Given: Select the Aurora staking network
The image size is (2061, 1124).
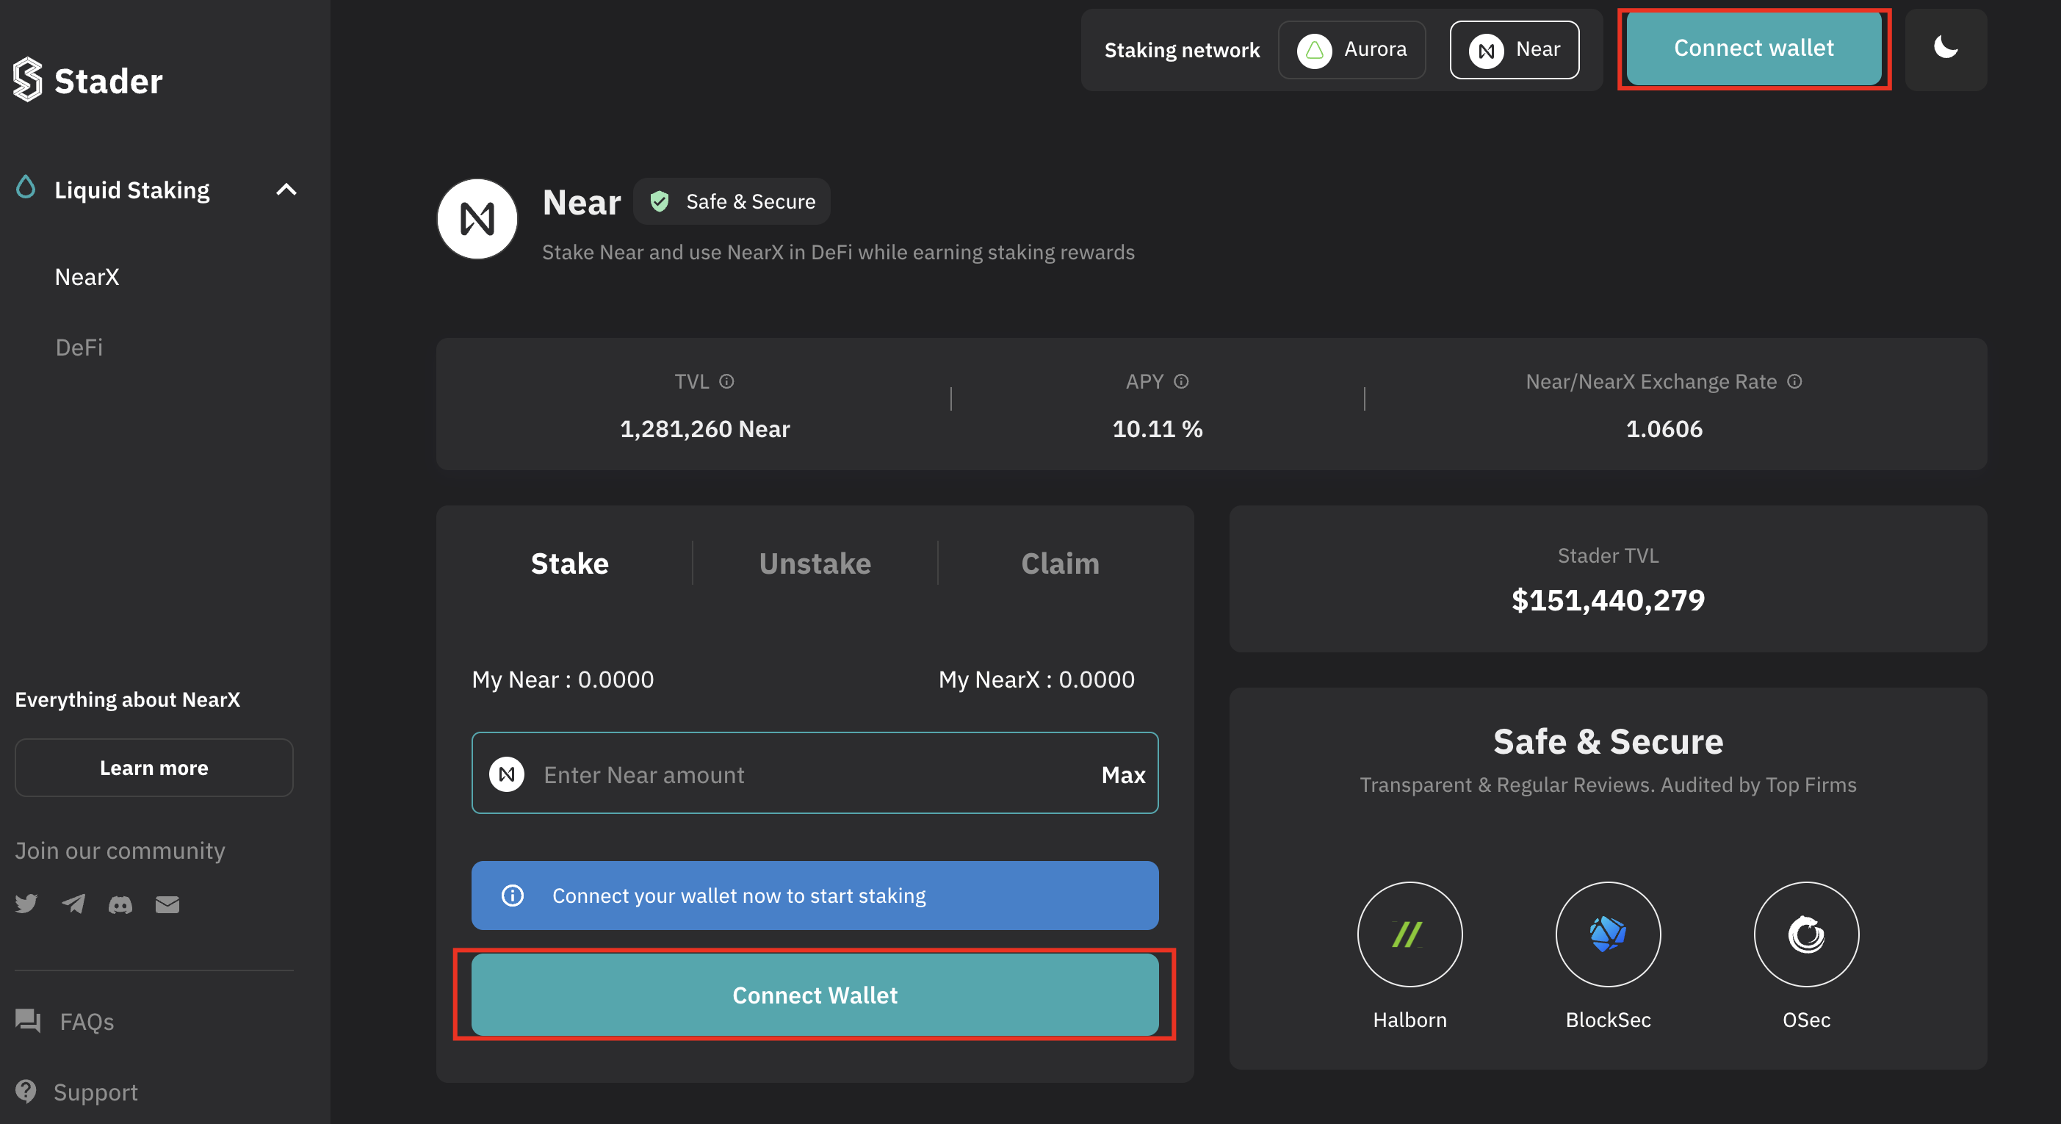Looking at the screenshot, I should pos(1351,50).
